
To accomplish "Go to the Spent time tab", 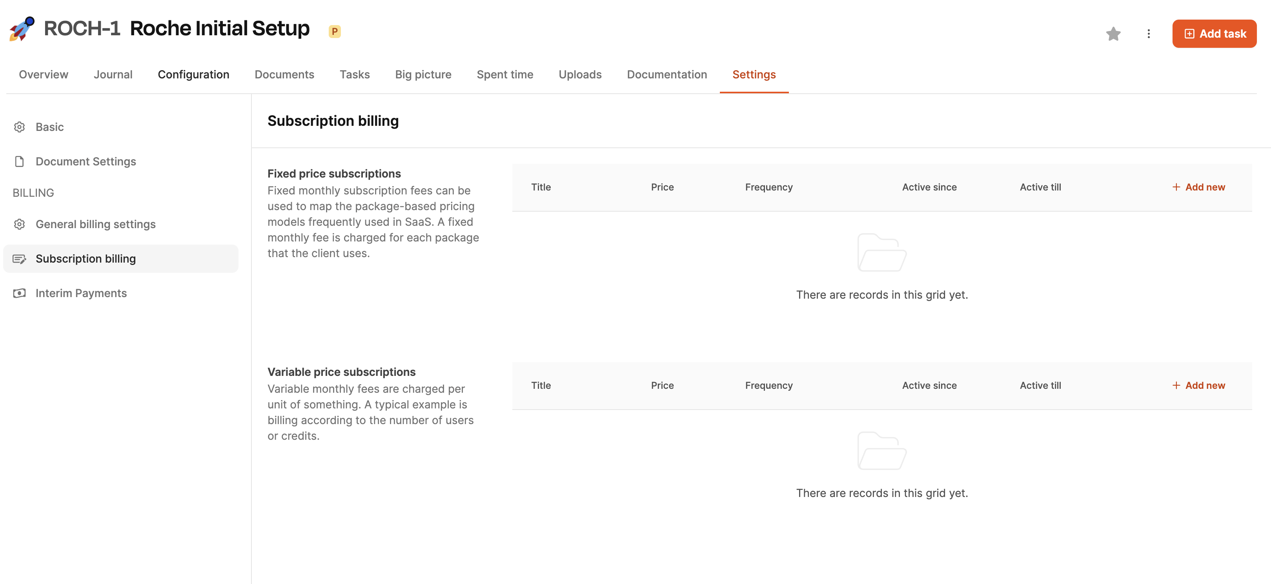I will pyautogui.click(x=505, y=74).
